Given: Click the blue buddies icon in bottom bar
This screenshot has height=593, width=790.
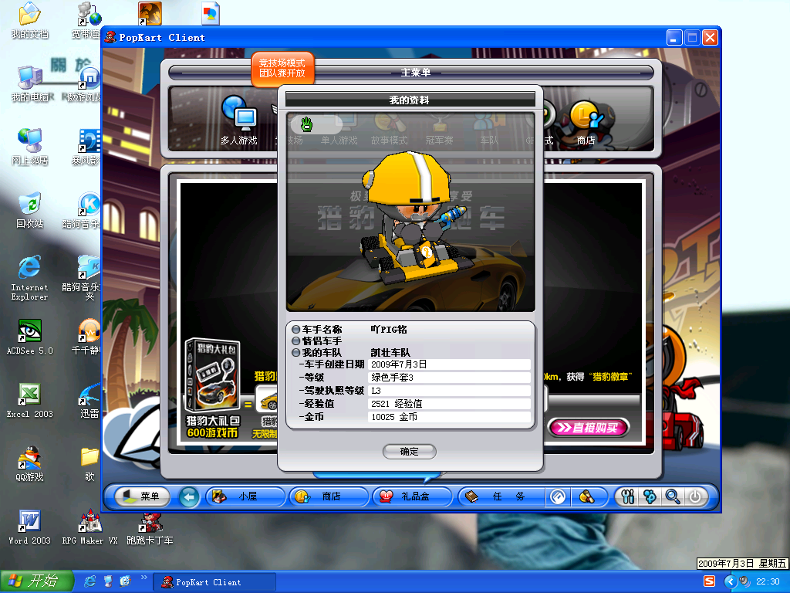Looking at the screenshot, I should tap(650, 496).
